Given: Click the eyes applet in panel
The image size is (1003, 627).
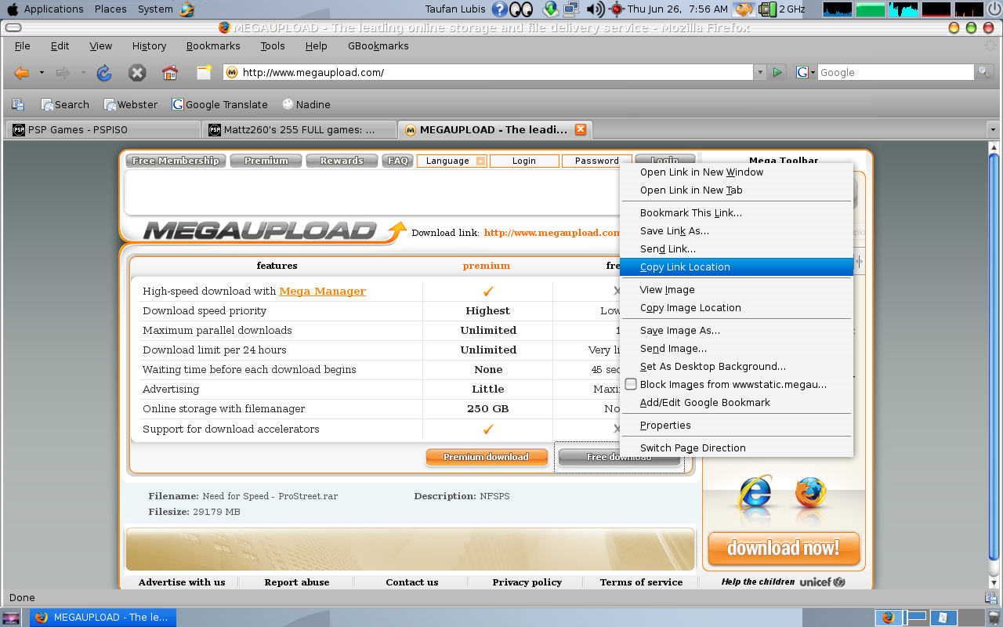Looking at the screenshot, I should [x=522, y=9].
